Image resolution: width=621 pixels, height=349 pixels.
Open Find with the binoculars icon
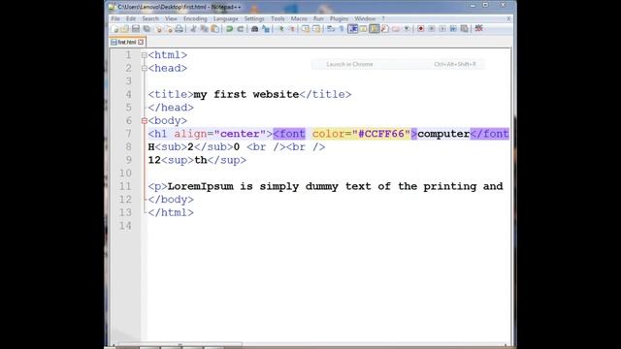(254, 29)
